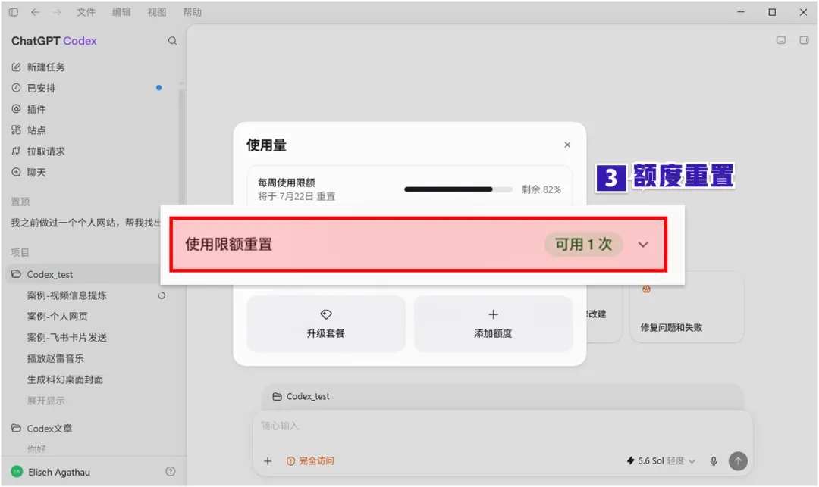Image resolution: width=819 pixels, height=487 pixels.
Task: Go forward with the right arrow
Action: 56,12
